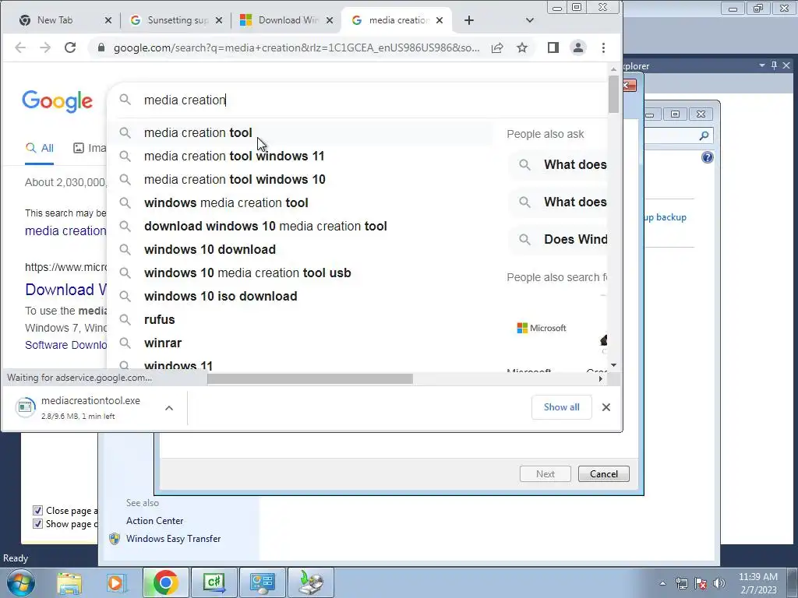The height and width of the screenshot is (598, 798).
Task: Close the downloads bar
Action: [x=606, y=407]
